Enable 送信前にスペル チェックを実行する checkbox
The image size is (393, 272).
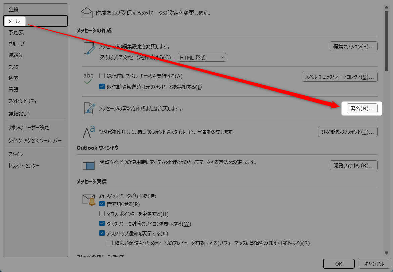pos(102,76)
